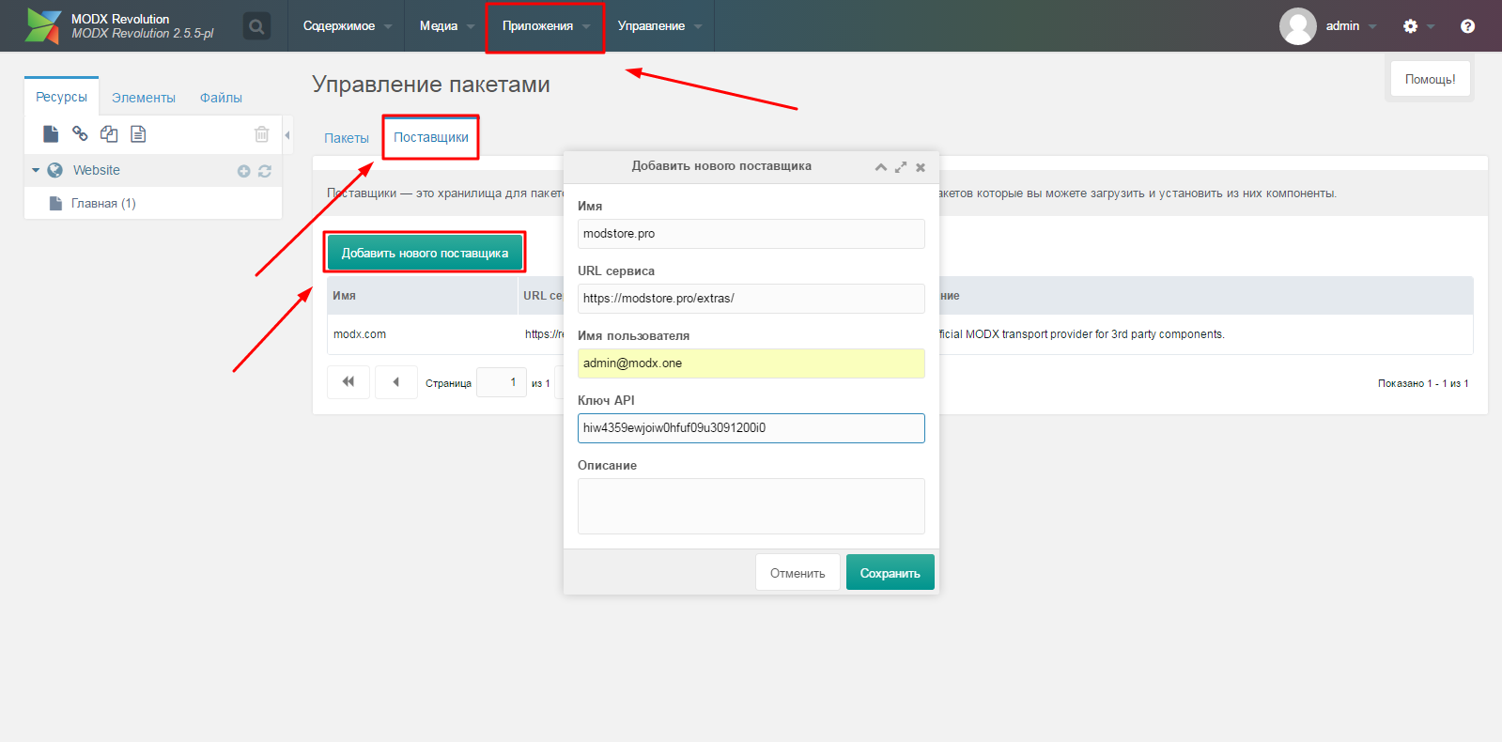Select the Website context label

coord(97,170)
